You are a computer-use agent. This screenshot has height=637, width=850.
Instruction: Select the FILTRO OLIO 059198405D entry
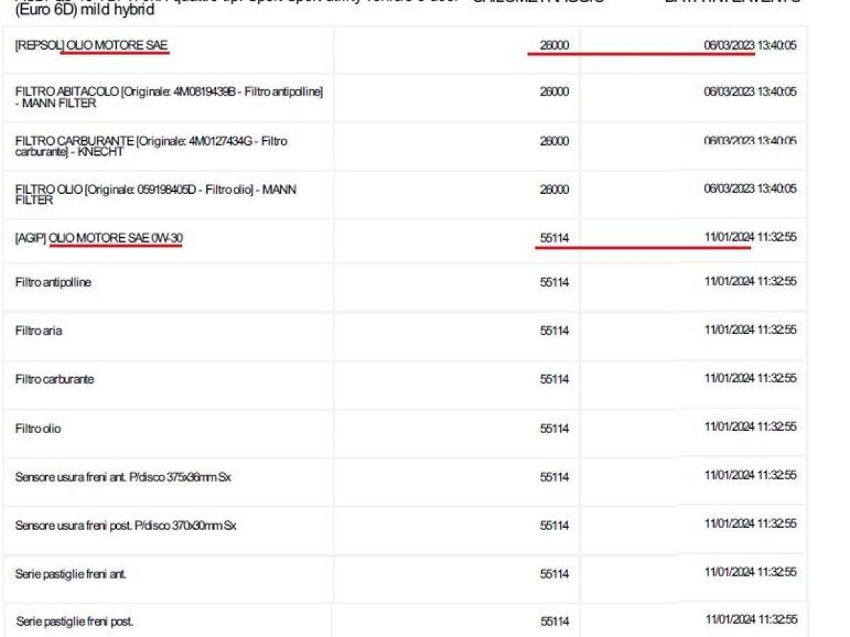coord(155,195)
